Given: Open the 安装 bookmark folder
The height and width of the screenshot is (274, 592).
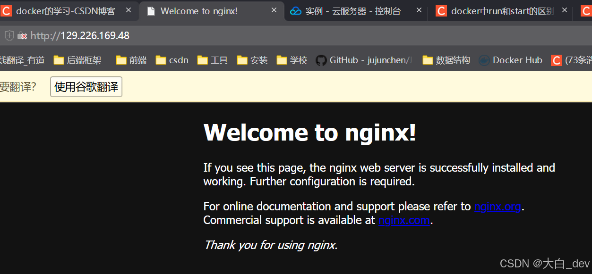Looking at the screenshot, I should tap(252, 60).
